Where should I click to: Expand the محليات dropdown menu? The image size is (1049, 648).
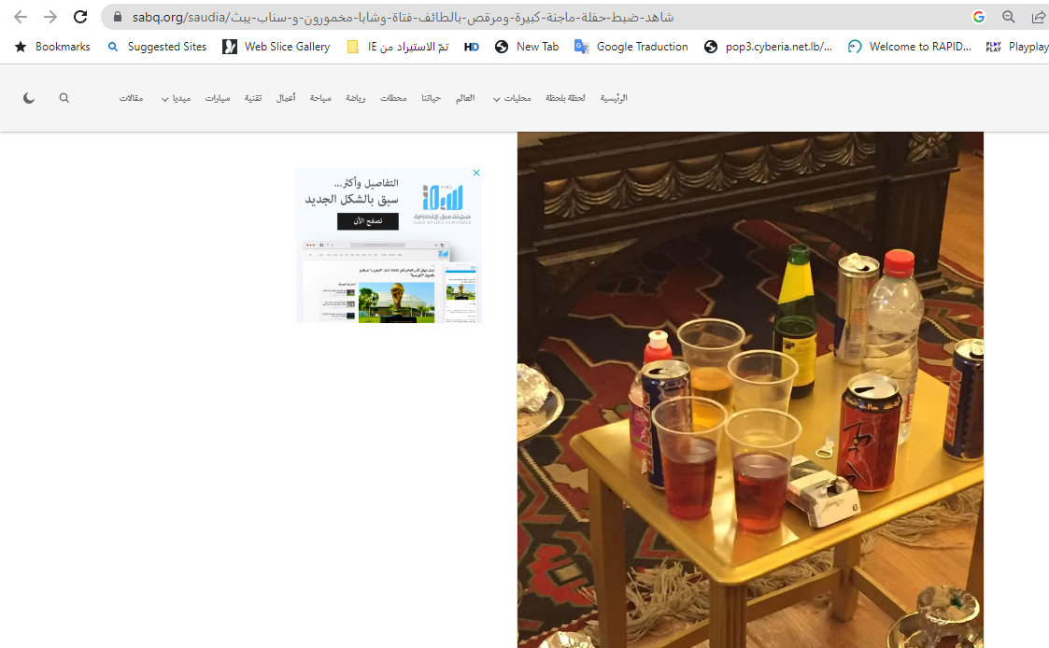coord(511,98)
